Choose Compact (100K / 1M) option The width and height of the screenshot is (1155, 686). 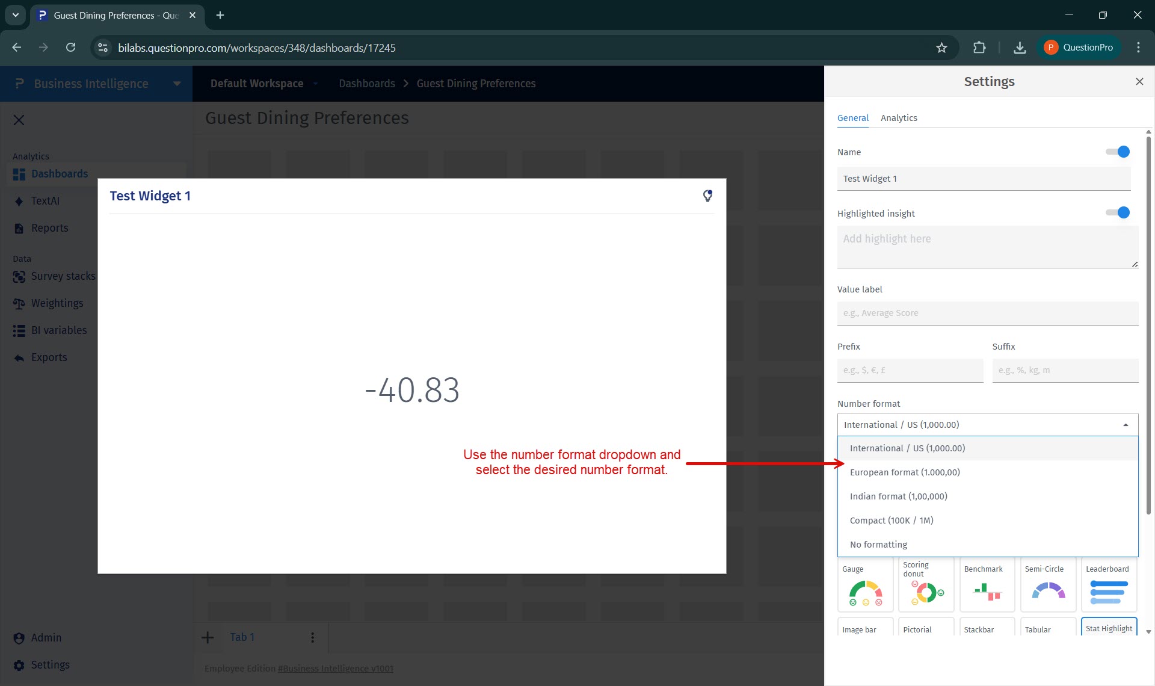coord(891,521)
